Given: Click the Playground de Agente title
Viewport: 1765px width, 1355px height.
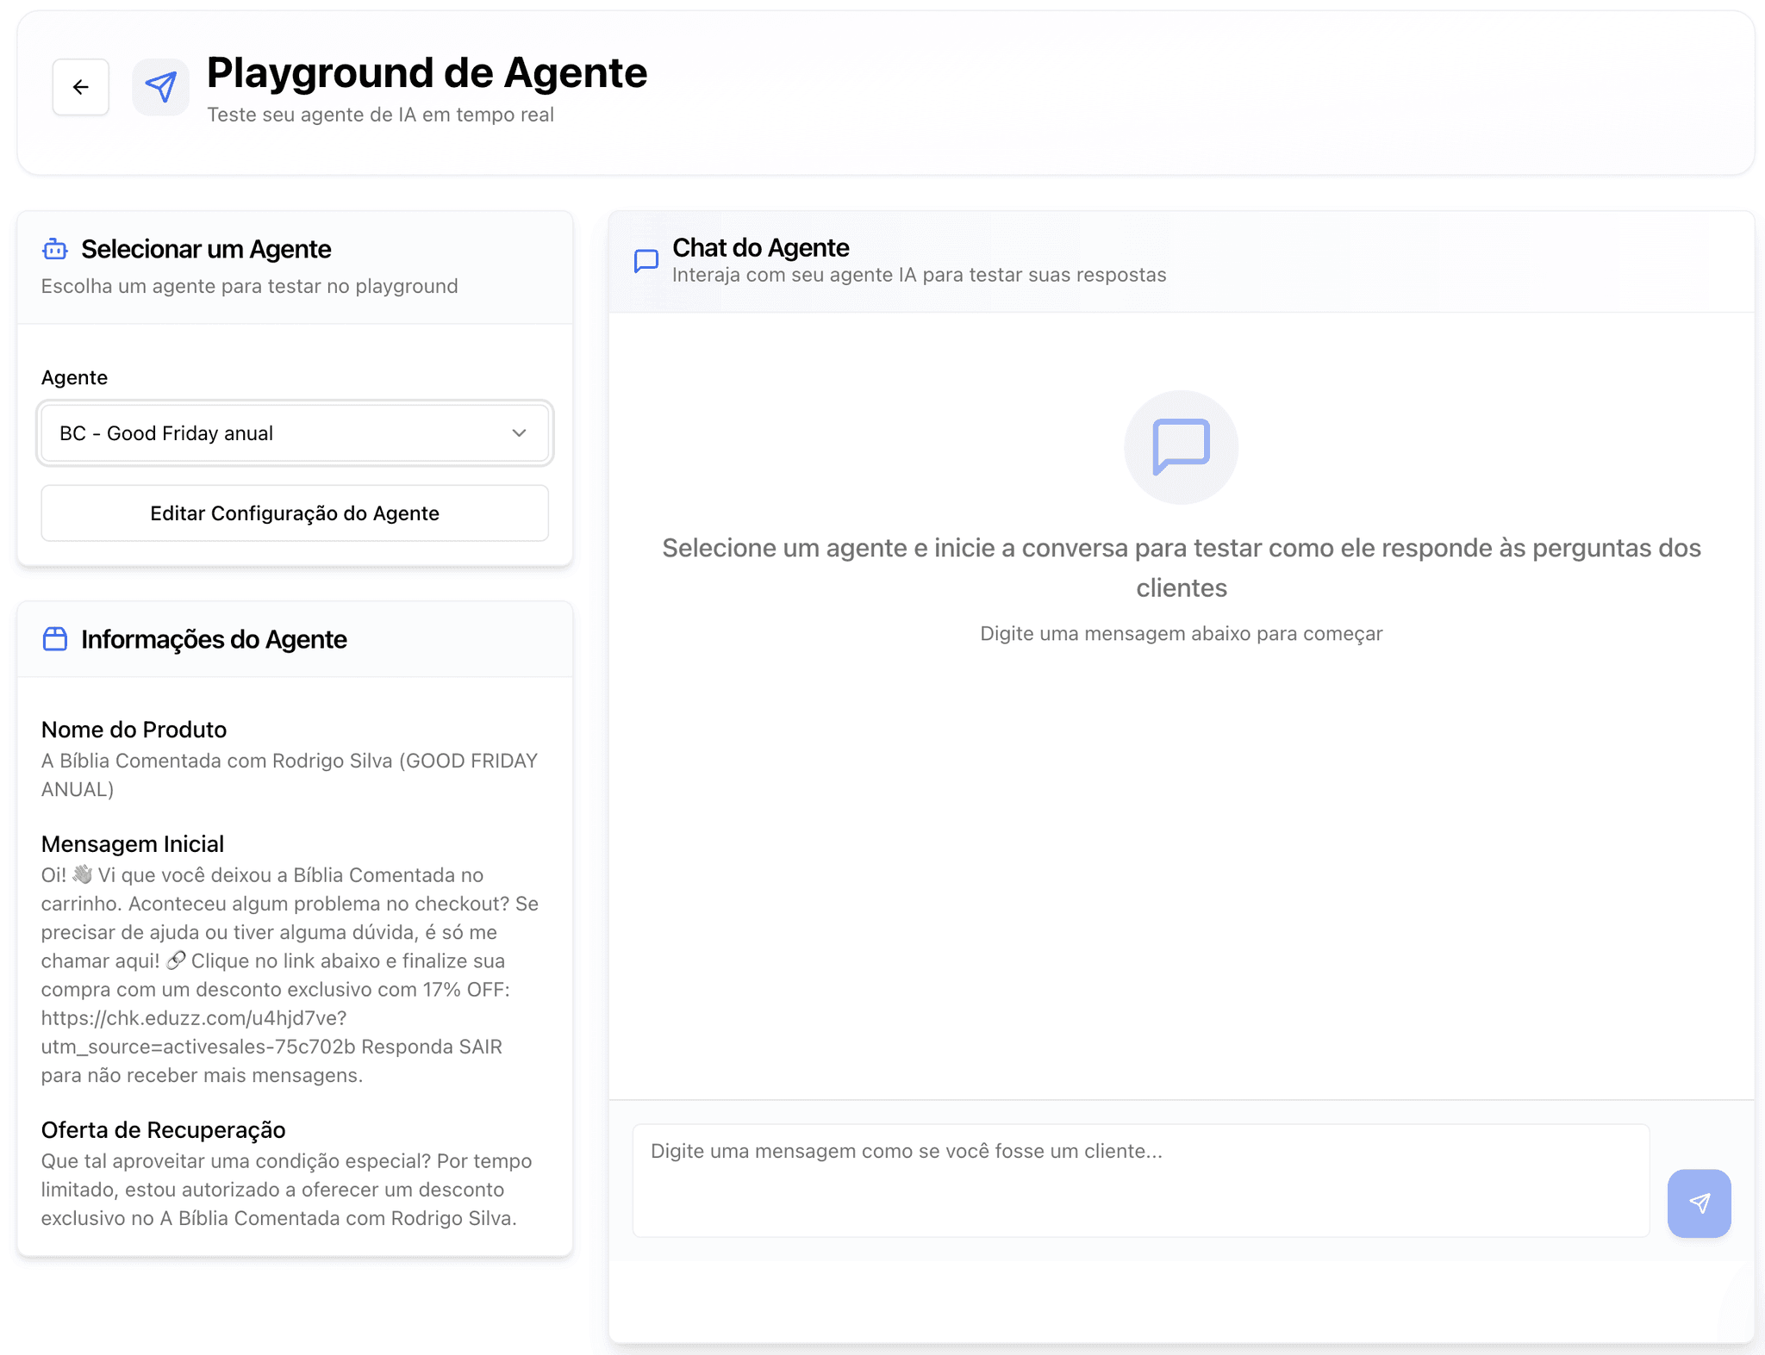Looking at the screenshot, I should (427, 73).
